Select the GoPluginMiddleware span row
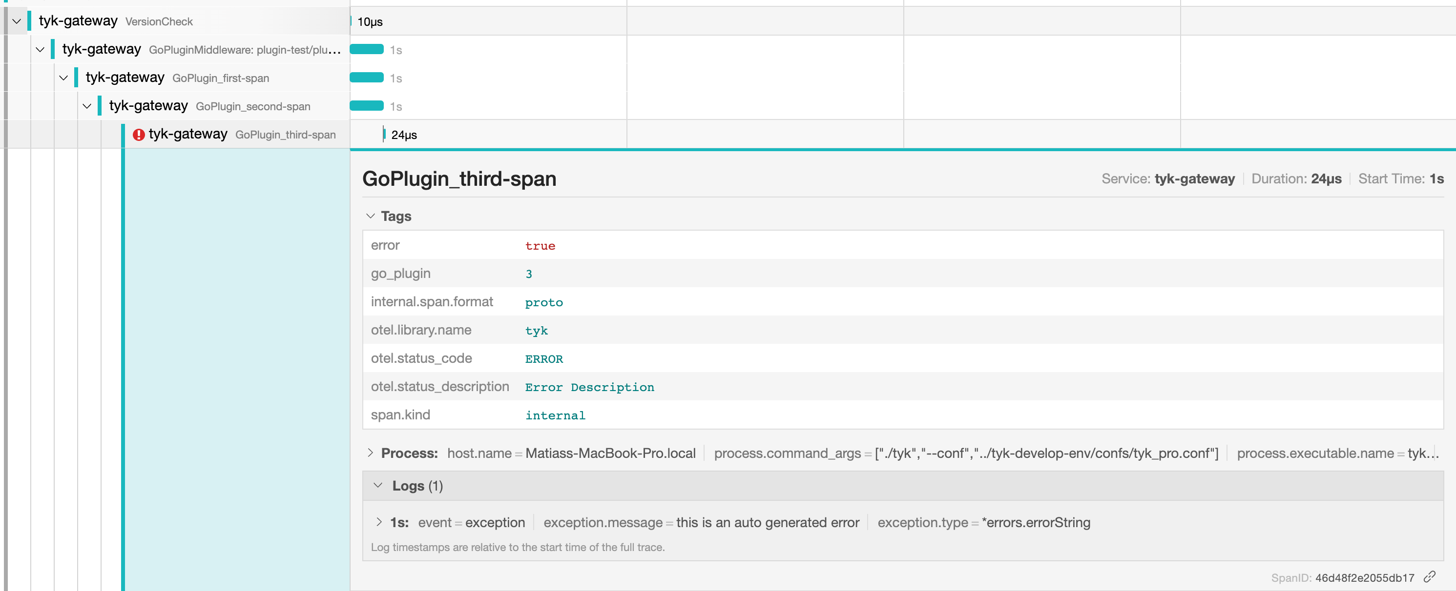The image size is (1456, 591). (x=243, y=50)
